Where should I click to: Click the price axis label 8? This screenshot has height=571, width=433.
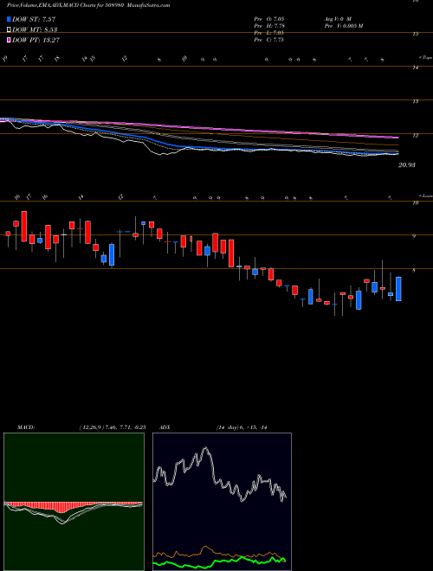click(415, 271)
